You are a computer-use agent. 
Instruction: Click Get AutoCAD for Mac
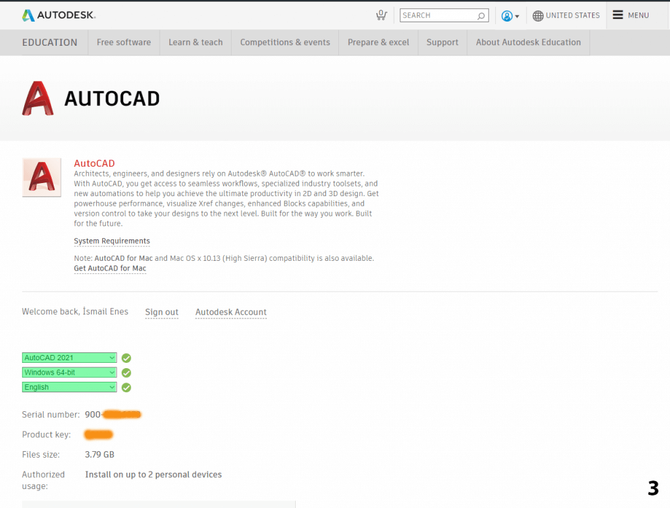pyautogui.click(x=109, y=268)
